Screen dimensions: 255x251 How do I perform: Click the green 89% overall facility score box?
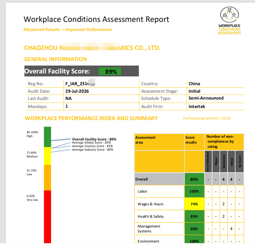(110, 71)
